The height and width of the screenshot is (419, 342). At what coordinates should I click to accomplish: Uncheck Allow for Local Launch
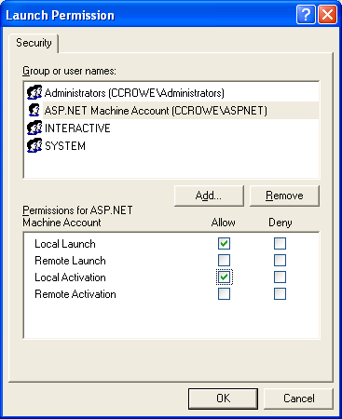point(224,244)
